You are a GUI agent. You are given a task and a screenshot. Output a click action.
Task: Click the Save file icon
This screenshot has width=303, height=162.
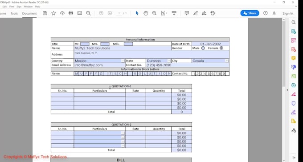pos(45,13)
